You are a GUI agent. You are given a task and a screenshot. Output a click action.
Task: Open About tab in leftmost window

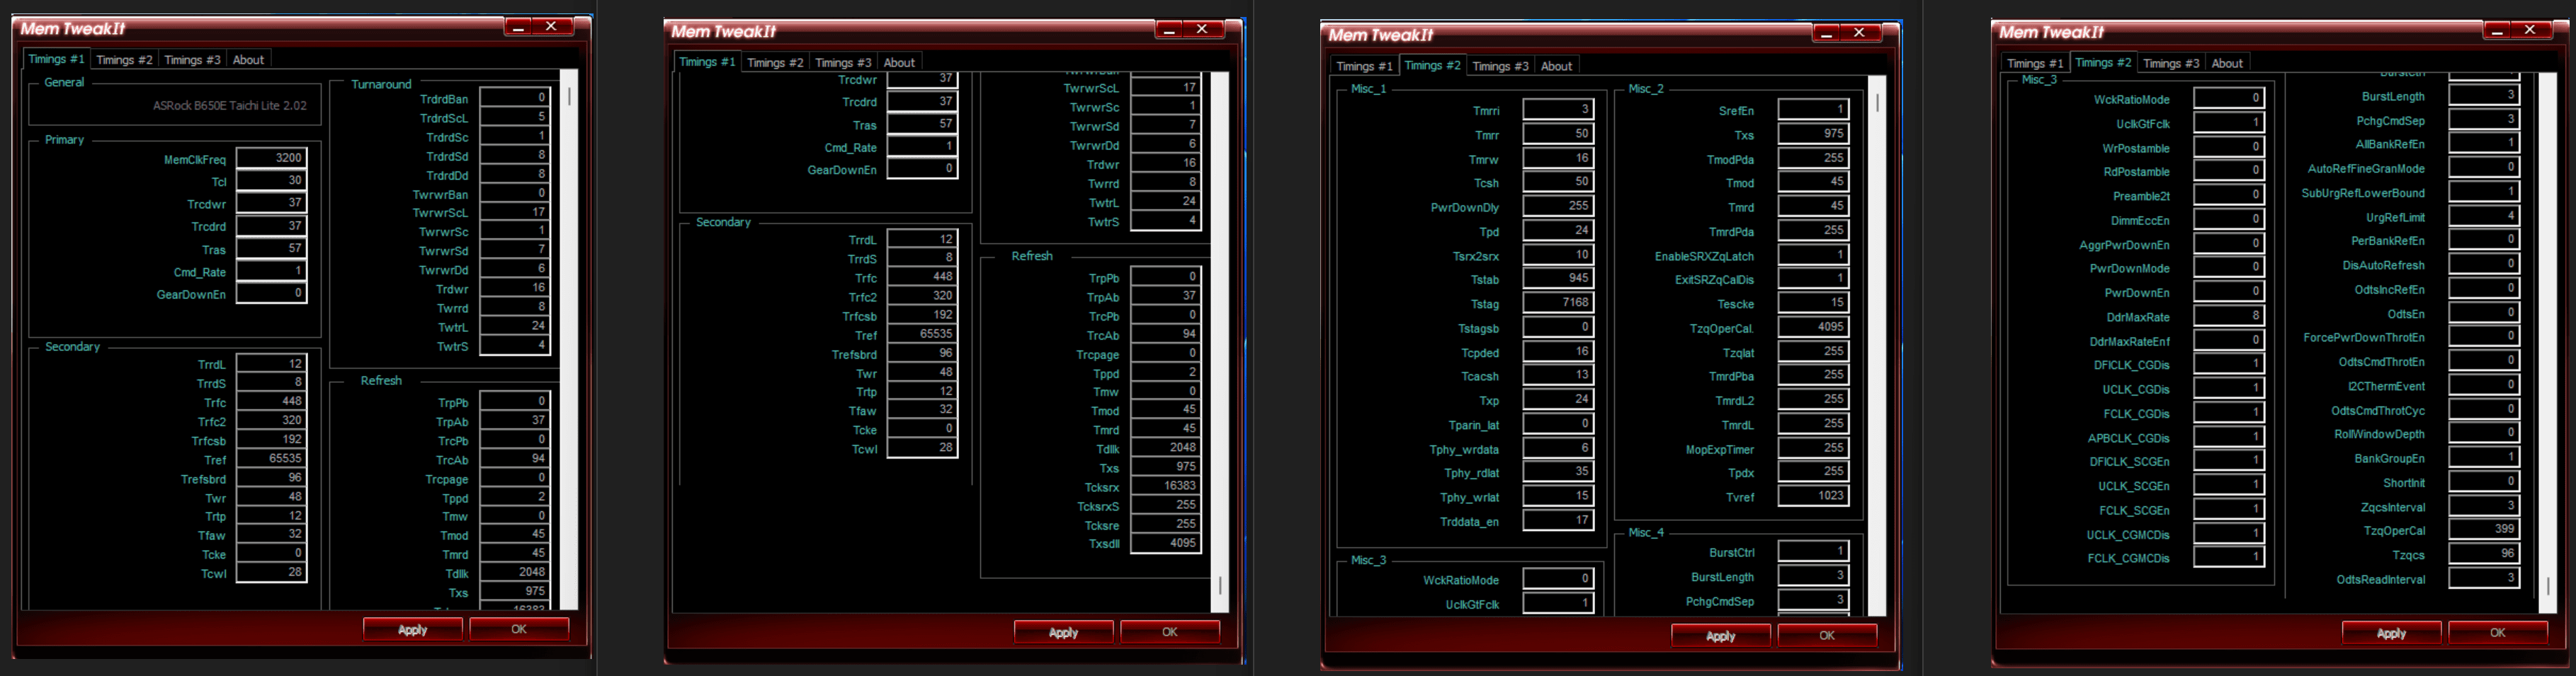pyautogui.click(x=248, y=60)
